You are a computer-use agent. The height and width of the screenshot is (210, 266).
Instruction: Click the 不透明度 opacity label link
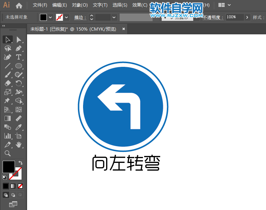tap(213, 17)
